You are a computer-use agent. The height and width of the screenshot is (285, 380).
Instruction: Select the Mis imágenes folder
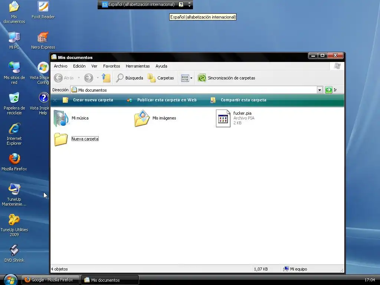point(155,118)
